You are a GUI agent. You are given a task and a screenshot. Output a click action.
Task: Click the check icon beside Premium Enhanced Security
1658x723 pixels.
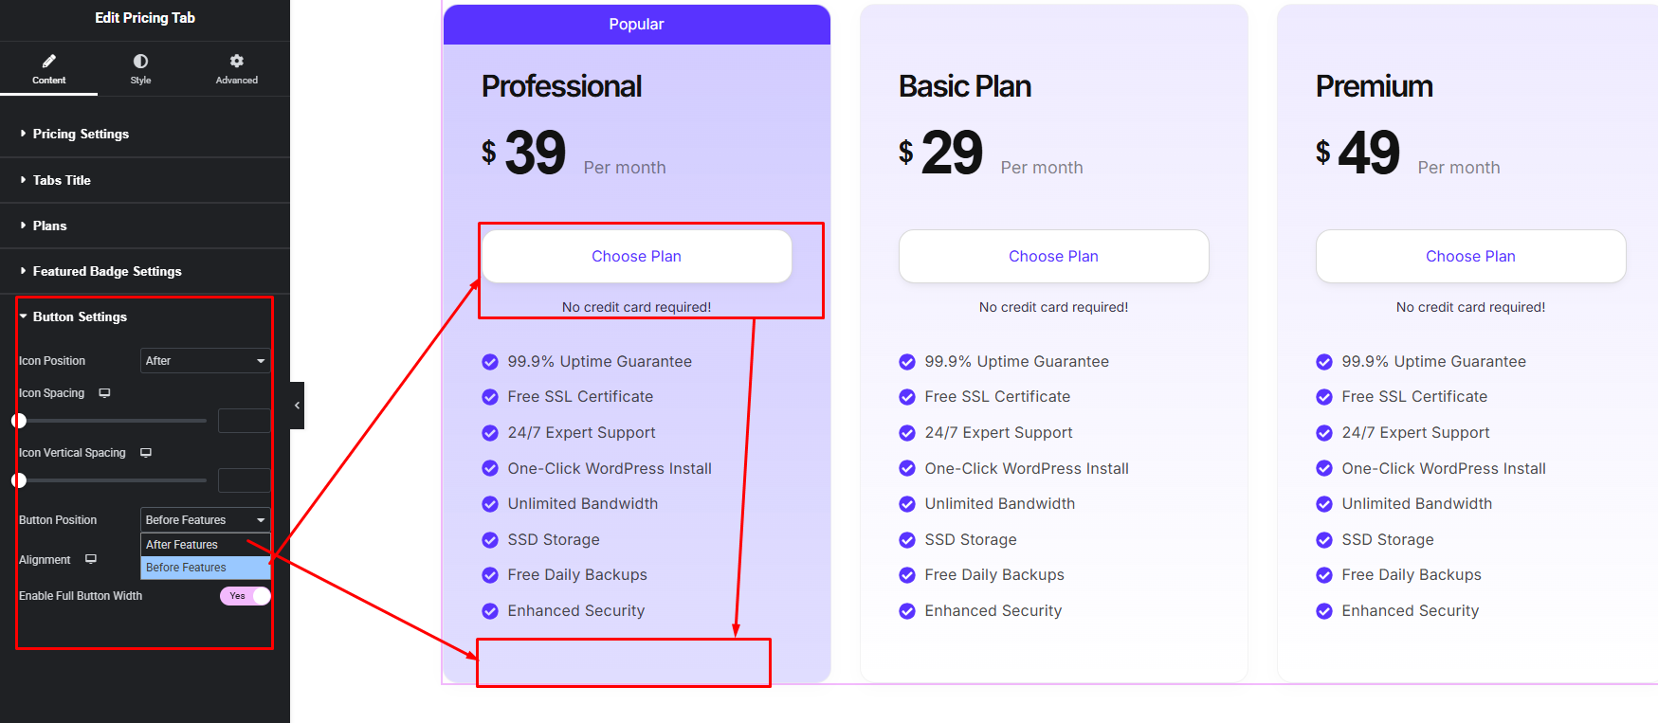point(1324,611)
